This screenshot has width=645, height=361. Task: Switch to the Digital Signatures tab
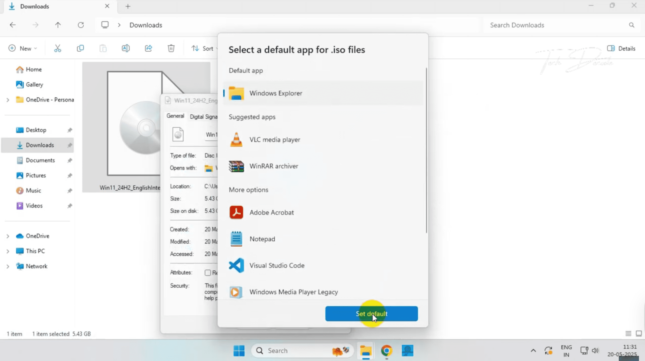[x=203, y=117]
